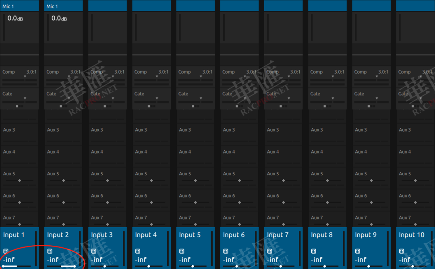This screenshot has height=269, width=435.
Task: Click the gain meter area of Input 4
Action: (151, 27)
